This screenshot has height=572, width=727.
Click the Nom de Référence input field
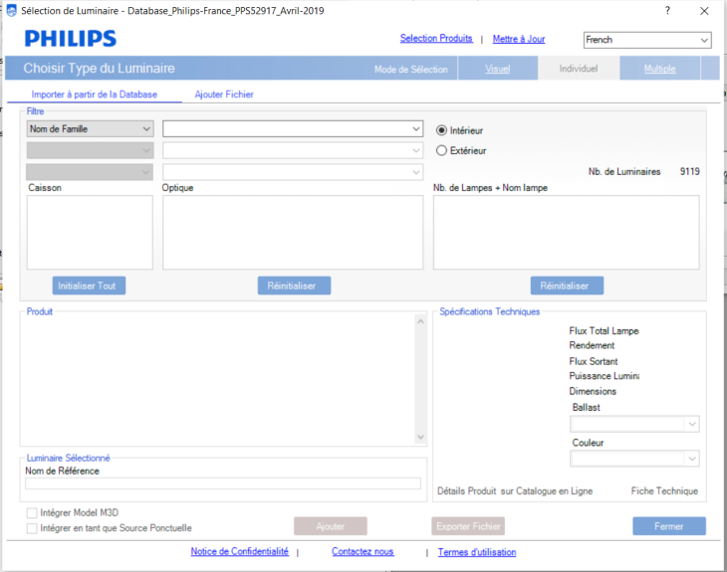223,483
